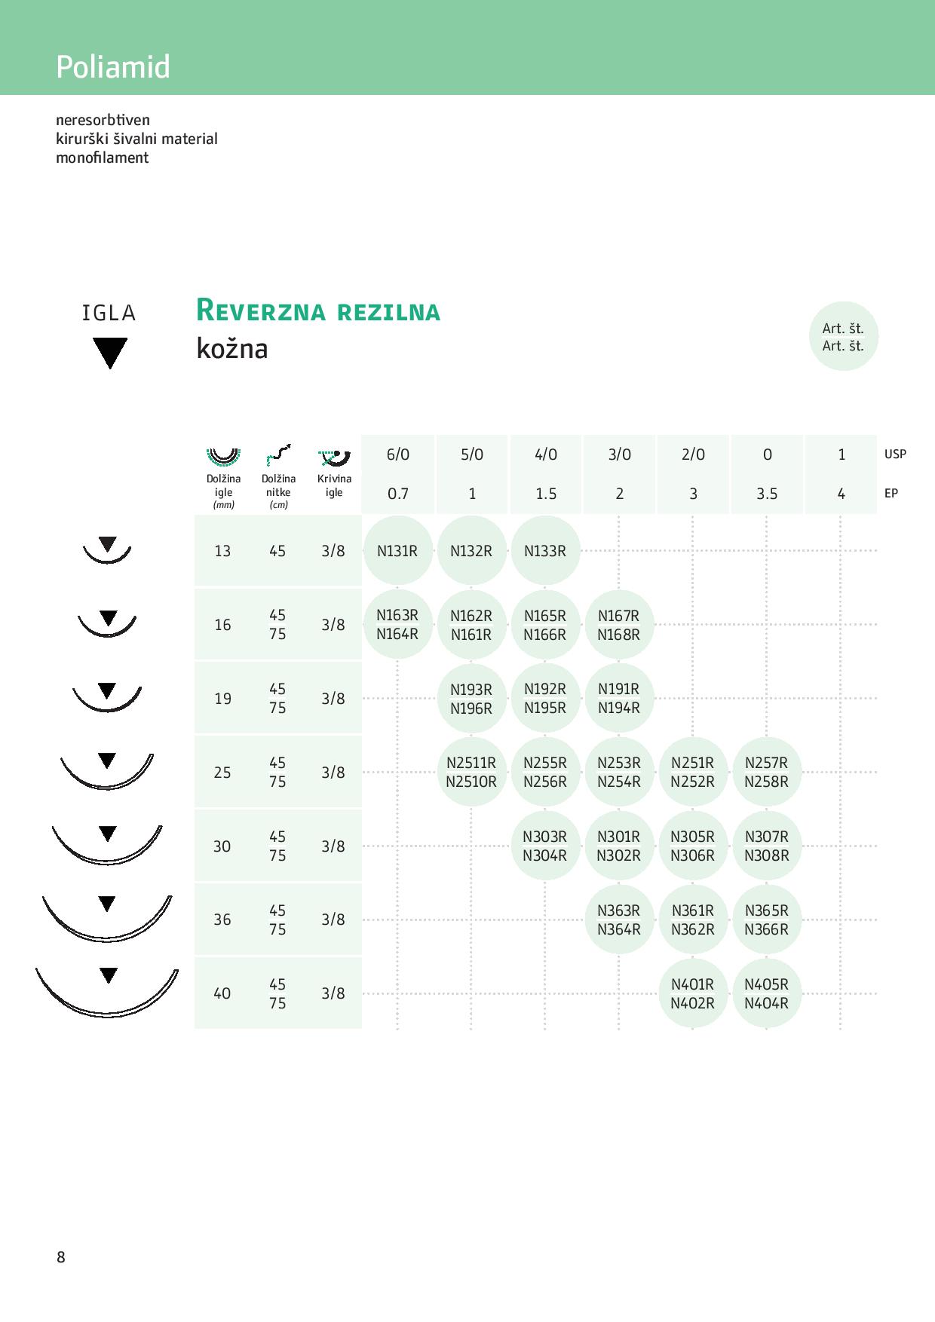
Task: Click the needle length icon above Dolžina igle
Action: click(223, 457)
